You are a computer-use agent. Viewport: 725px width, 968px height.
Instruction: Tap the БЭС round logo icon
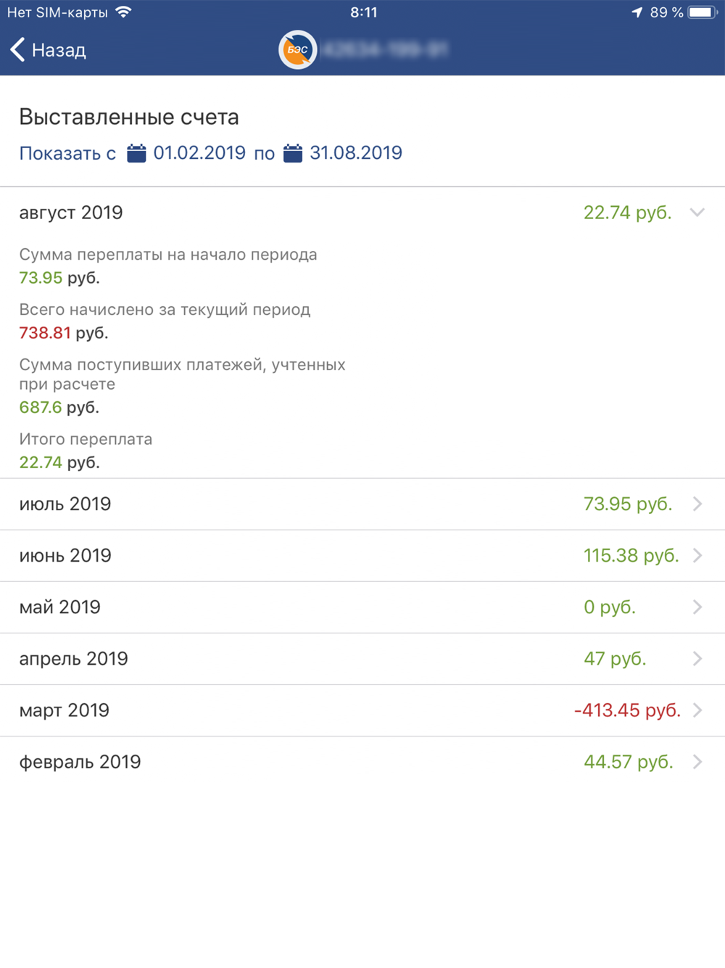[x=298, y=49]
